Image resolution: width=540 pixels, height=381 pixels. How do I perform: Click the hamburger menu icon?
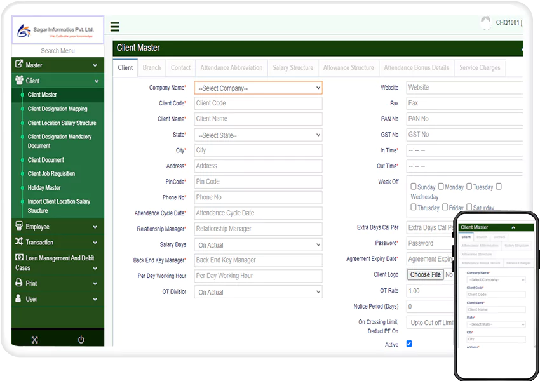click(x=114, y=27)
